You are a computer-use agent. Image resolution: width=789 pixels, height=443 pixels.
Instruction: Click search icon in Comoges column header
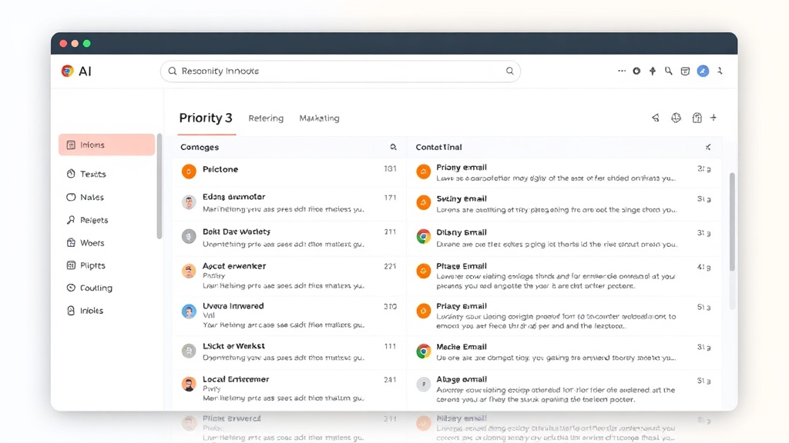tap(393, 147)
